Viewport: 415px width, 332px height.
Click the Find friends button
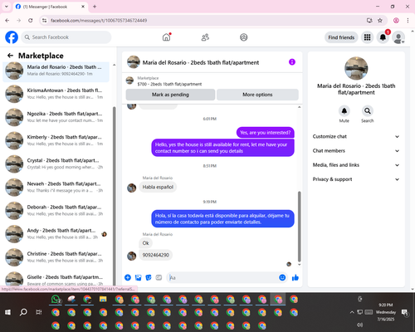(x=341, y=37)
